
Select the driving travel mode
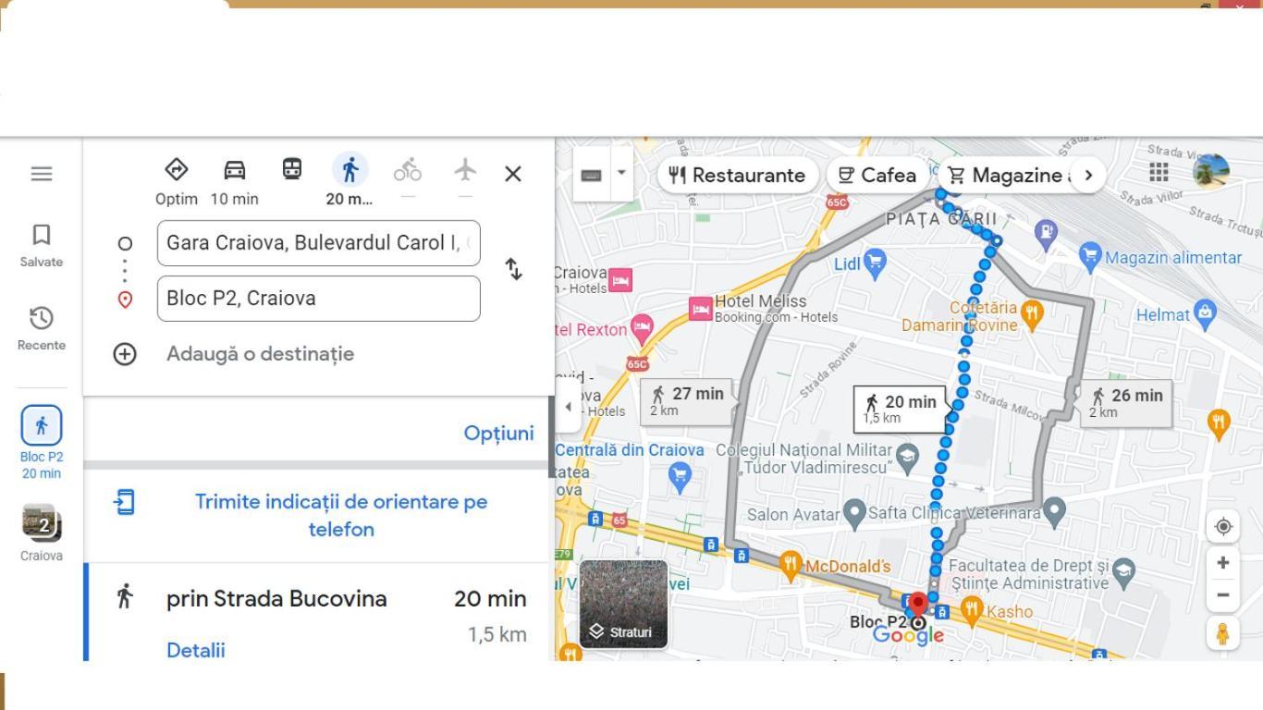(x=235, y=171)
